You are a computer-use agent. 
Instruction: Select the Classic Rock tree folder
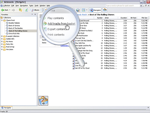click(10, 20)
